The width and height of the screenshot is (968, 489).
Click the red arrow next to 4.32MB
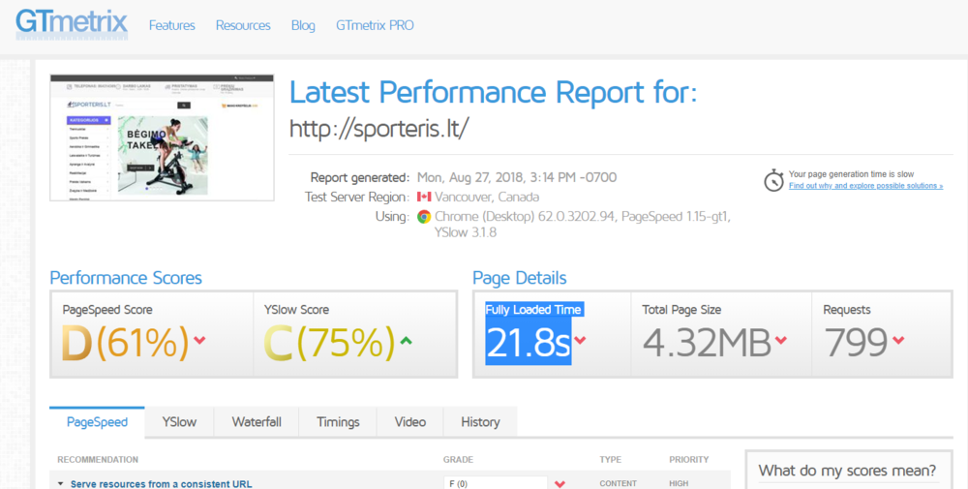click(x=781, y=340)
